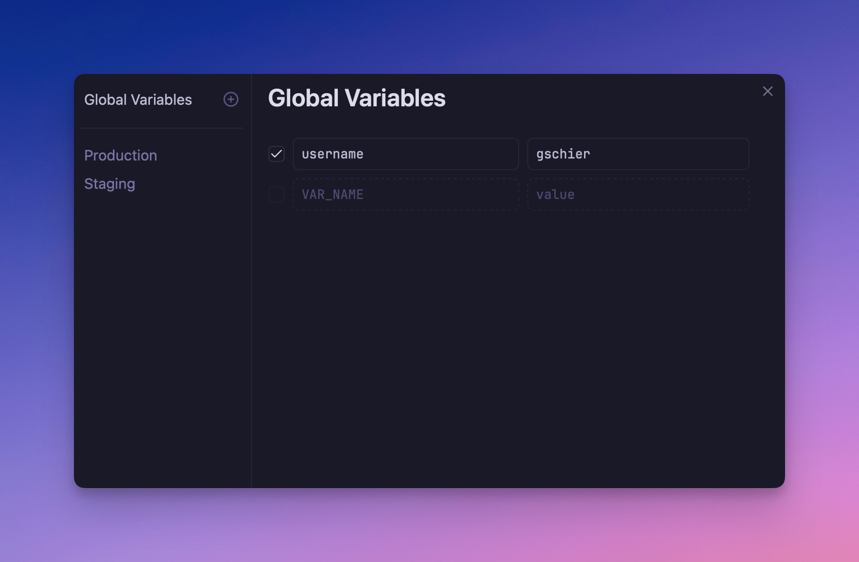Close the Global Variables dialog
The width and height of the screenshot is (859, 562).
(767, 91)
